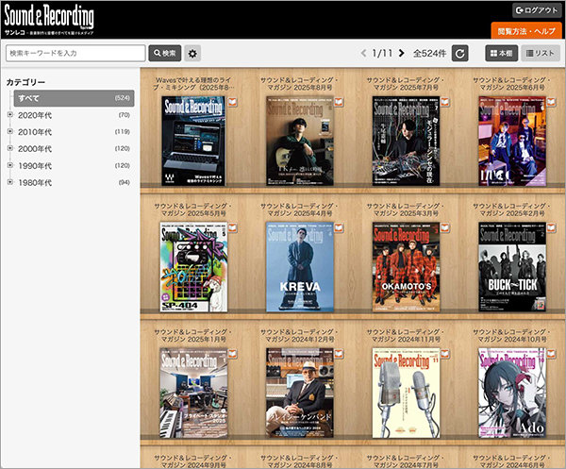Expand the 1980年代 category
Viewport: 566px width, 469px height.
[x=10, y=182]
